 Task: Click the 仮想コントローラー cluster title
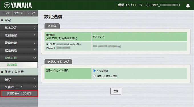click(149, 5)
